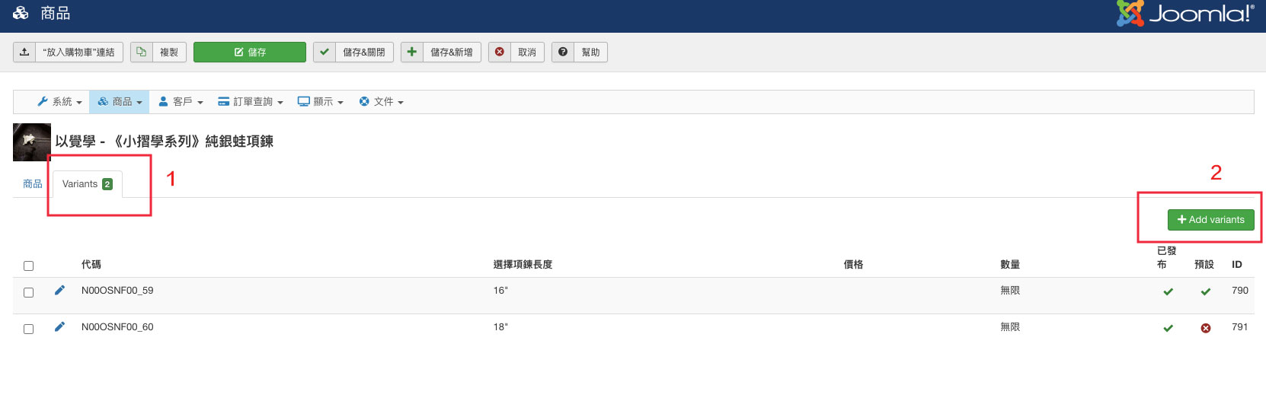This screenshot has height=401, width=1266.
Task: Check the box for N00OSNF00_60
Action: click(28, 329)
